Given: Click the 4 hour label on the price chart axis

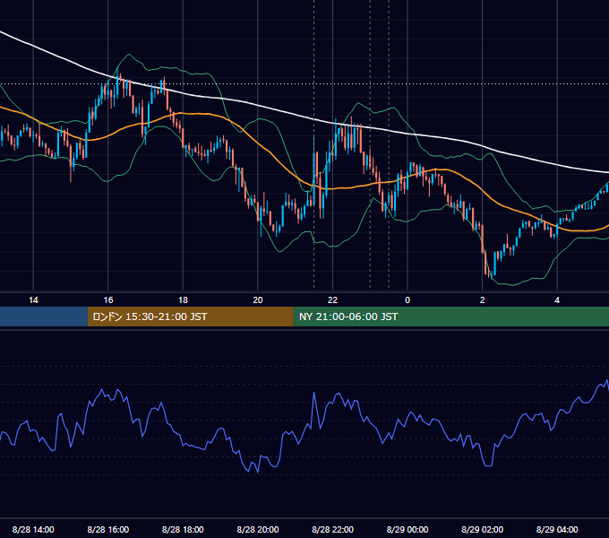Looking at the screenshot, I should [x=557, y=300].
